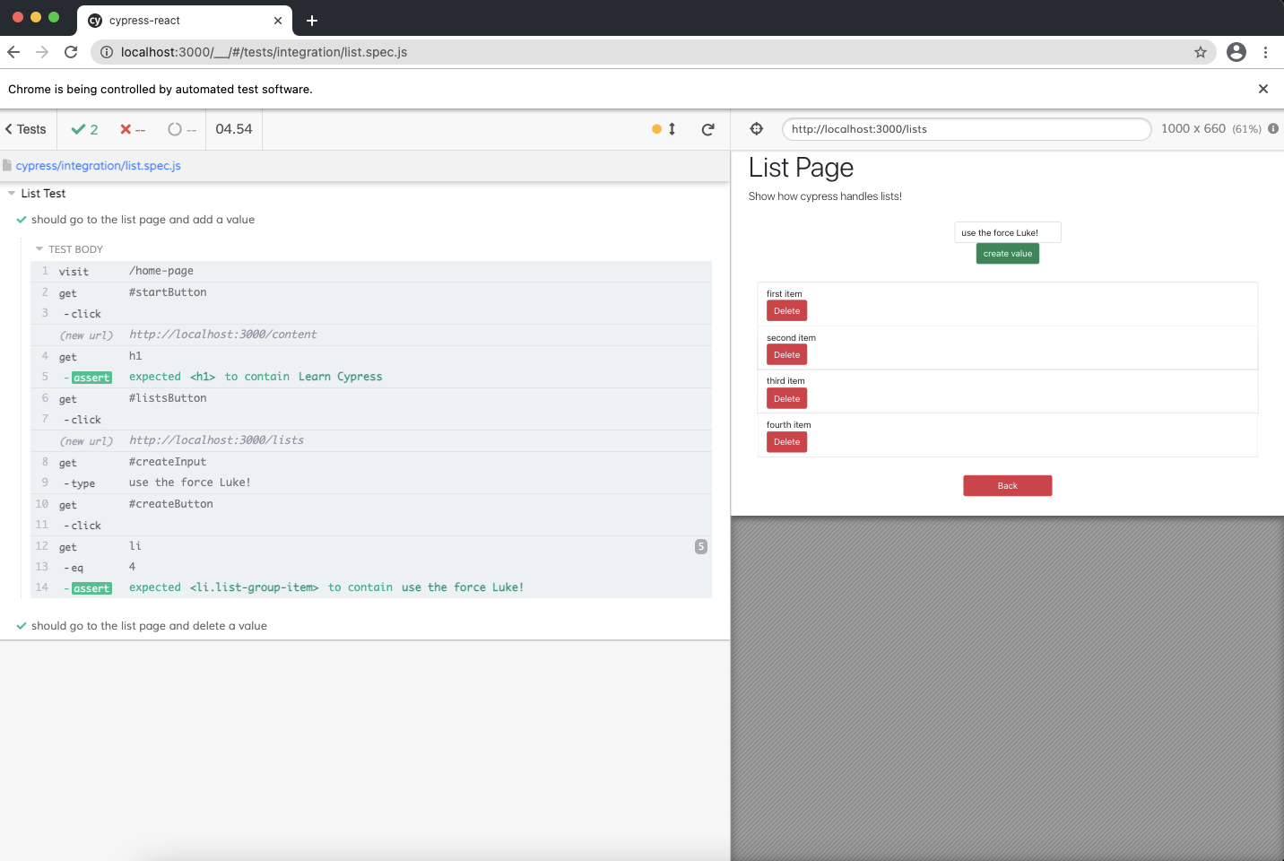Collapse the List Test suite

point(10,193)
